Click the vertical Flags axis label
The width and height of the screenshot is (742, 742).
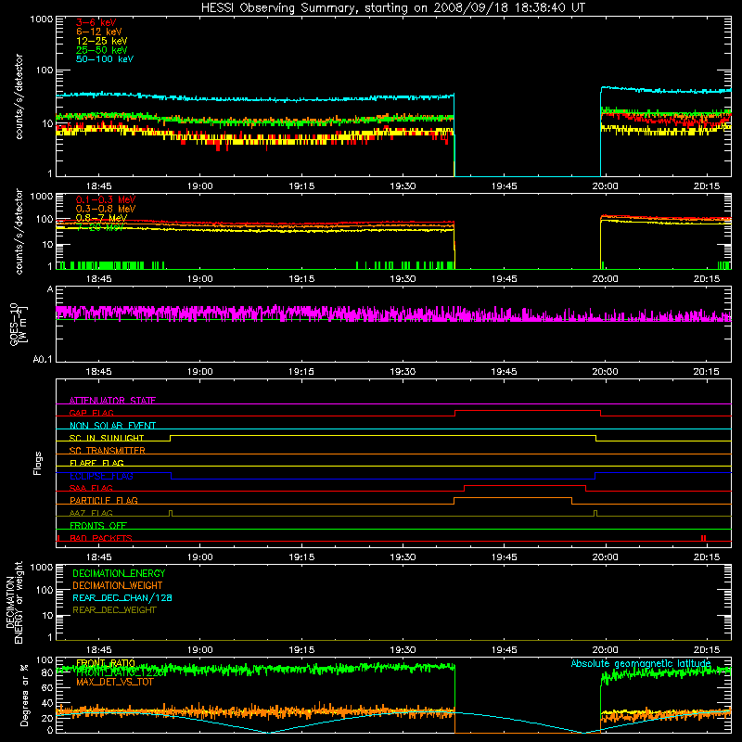point(38,463)
